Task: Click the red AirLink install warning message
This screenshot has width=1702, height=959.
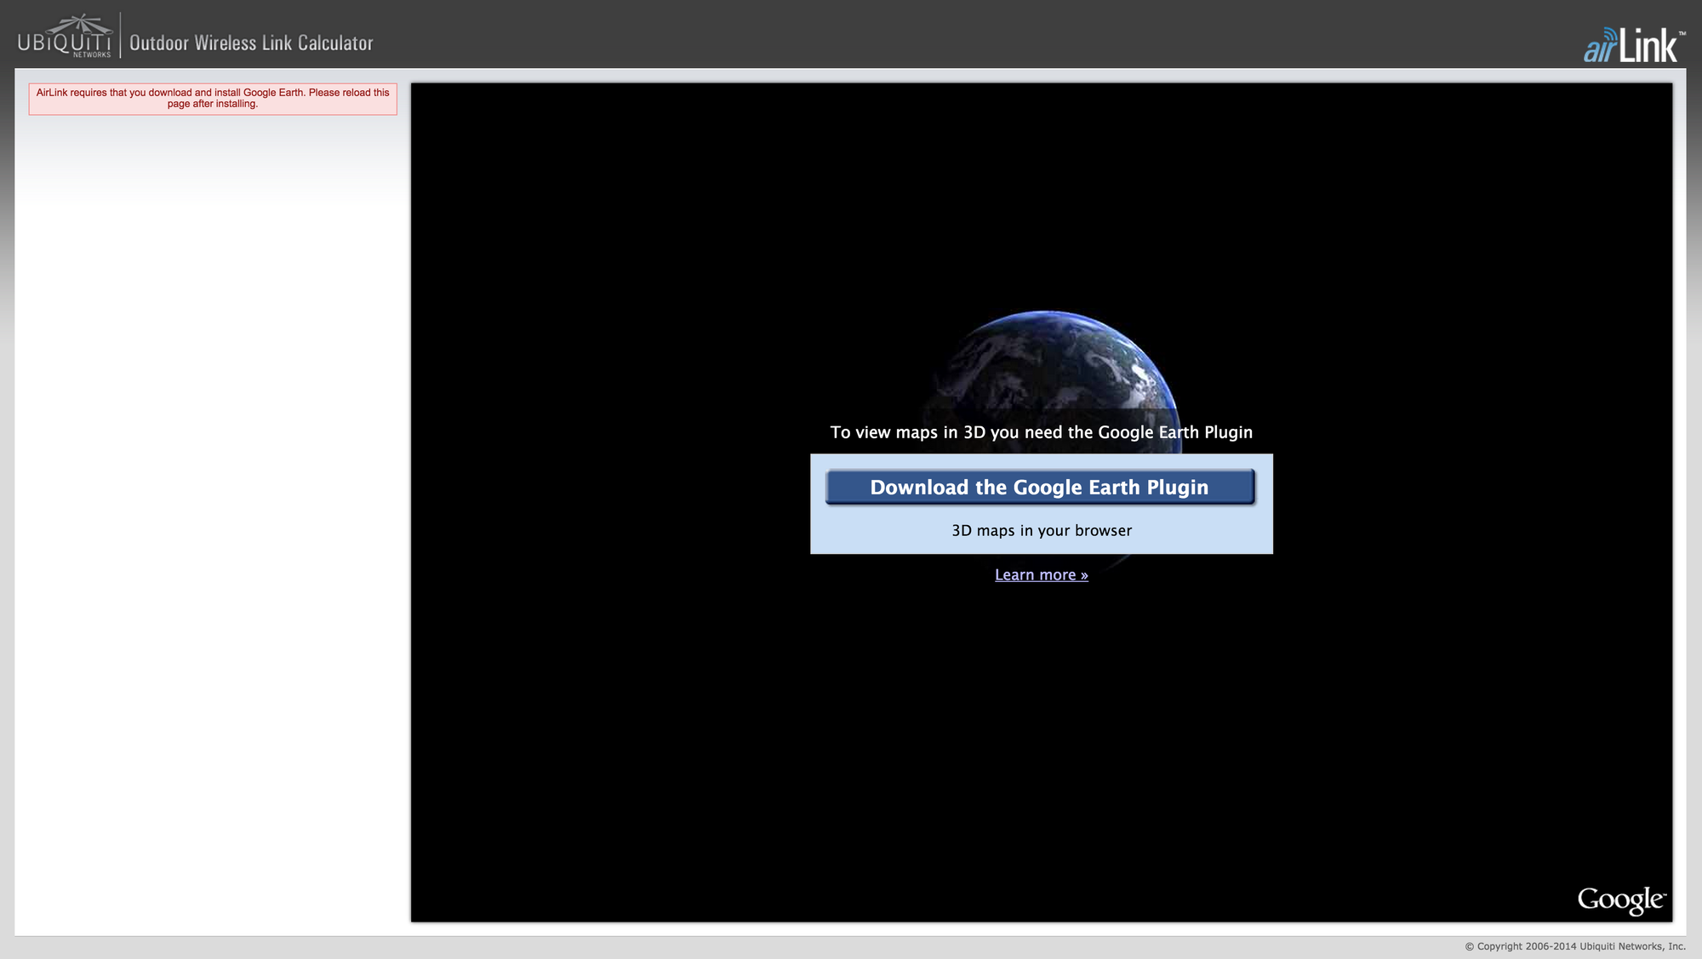Action: 213,98
